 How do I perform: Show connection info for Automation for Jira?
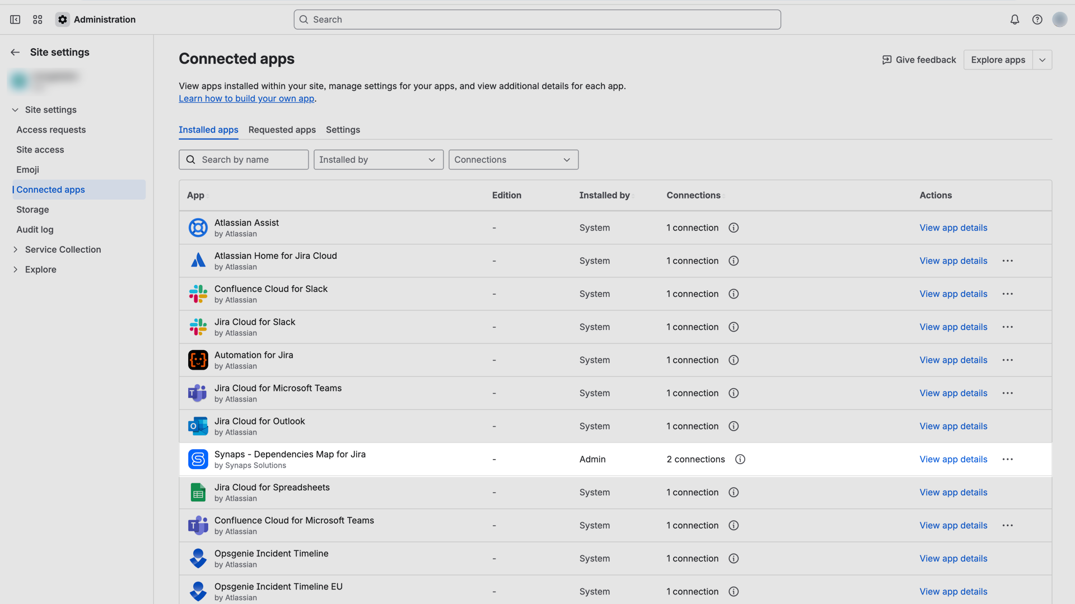click(733, 360)
